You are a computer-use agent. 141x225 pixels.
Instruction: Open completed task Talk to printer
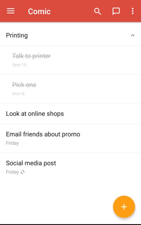point(70,60)
